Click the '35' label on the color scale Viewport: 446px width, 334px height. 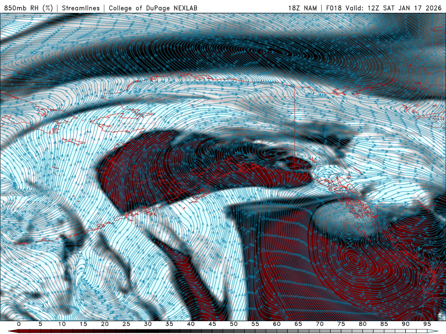point(169,324)
